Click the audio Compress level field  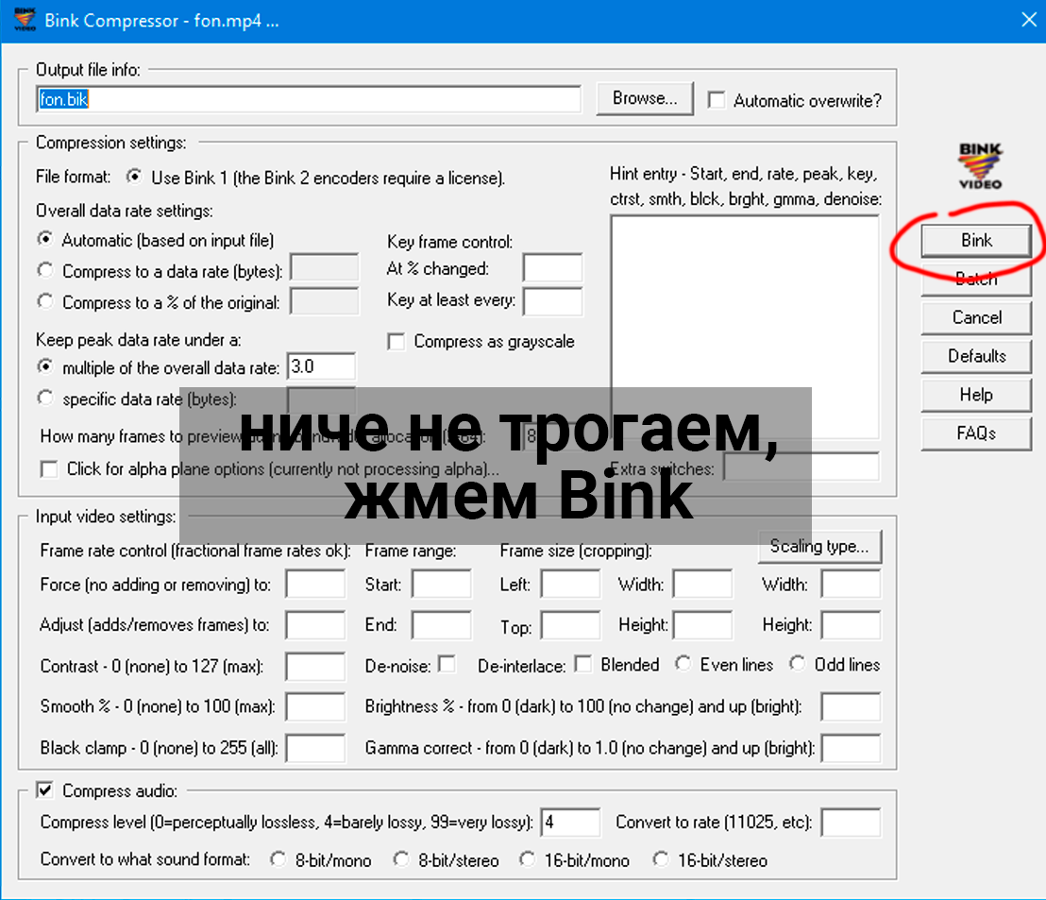click(570, 822)
